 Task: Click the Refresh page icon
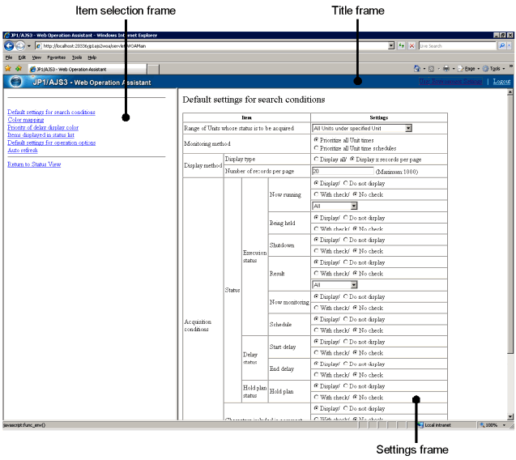pyautogui.click(x=402, y=46)
